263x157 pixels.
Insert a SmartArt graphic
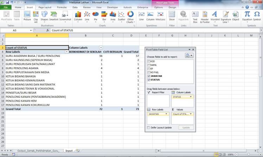tap(54, 16)
